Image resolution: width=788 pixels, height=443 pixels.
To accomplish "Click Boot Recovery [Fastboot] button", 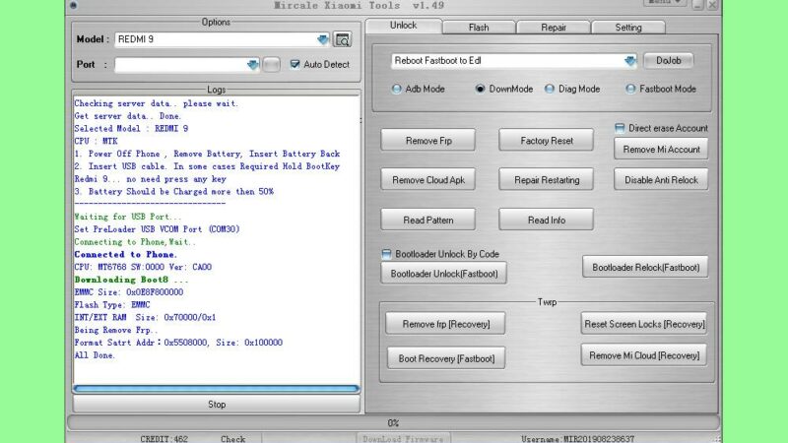I will coord(446,358).
